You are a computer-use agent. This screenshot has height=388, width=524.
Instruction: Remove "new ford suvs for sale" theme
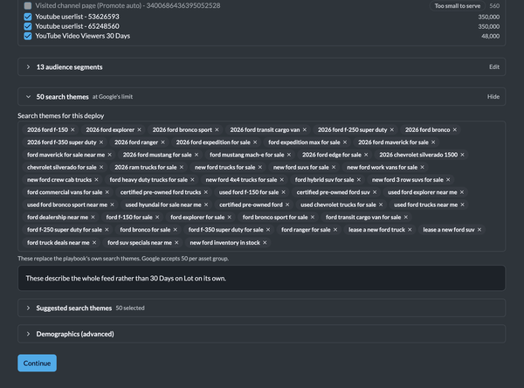click(x=334, y=167)
